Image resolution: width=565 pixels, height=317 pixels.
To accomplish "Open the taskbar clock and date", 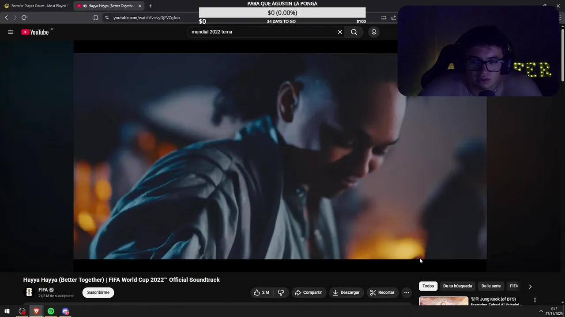I will click(554, 311).
